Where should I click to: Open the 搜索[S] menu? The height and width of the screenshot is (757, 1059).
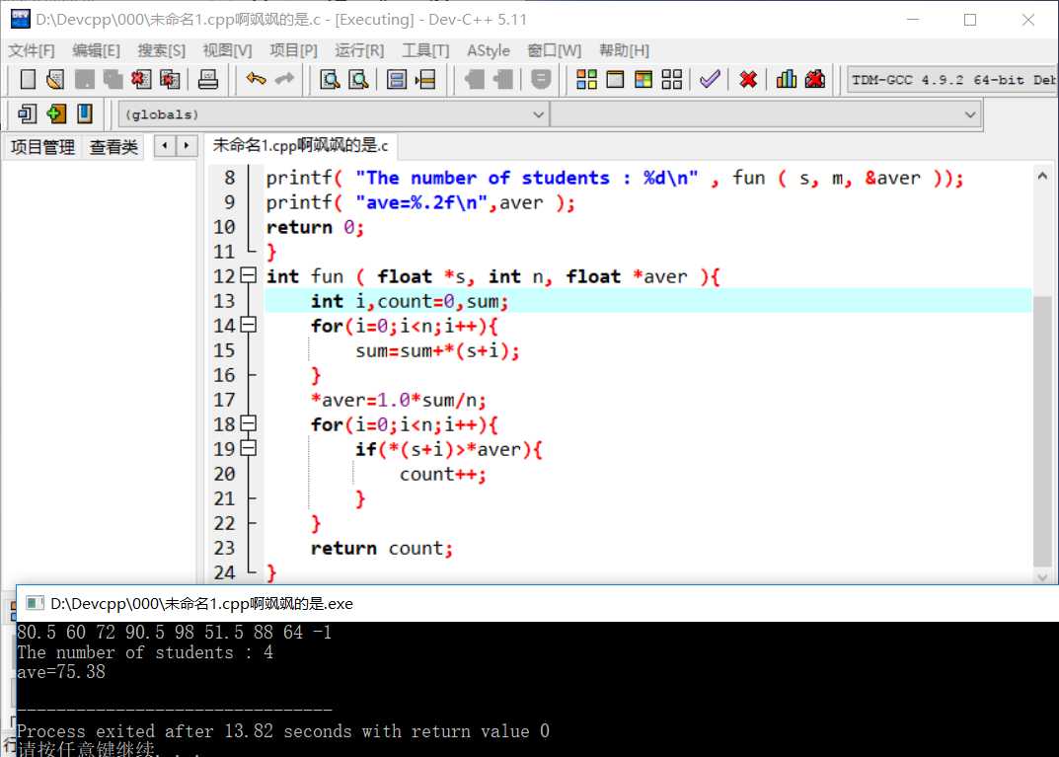coord(162,50)
